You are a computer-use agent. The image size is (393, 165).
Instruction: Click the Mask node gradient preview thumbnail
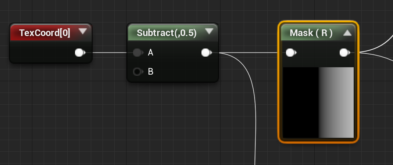click(318, 103)
